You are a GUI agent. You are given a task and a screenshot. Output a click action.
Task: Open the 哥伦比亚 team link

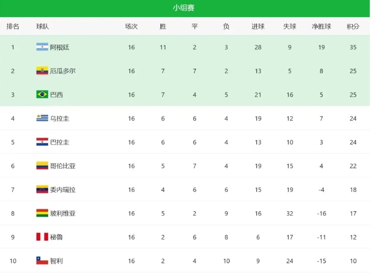(63, 166)
